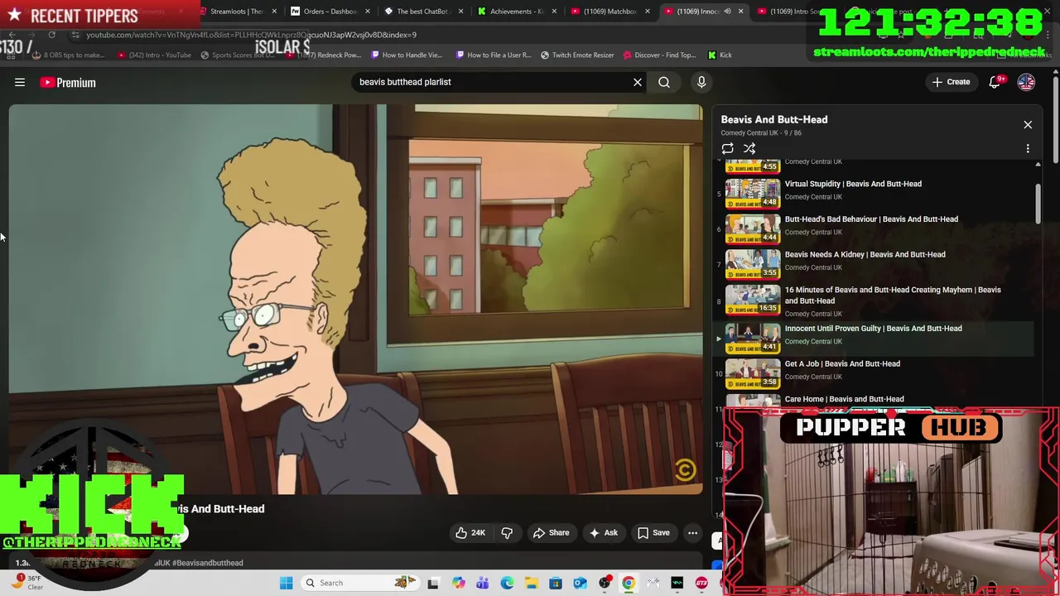This screenshot has width=1060, height=596.
Task: Click the Beavis Needs A Kidney thumbnail
Action: [x=753, y=262]
